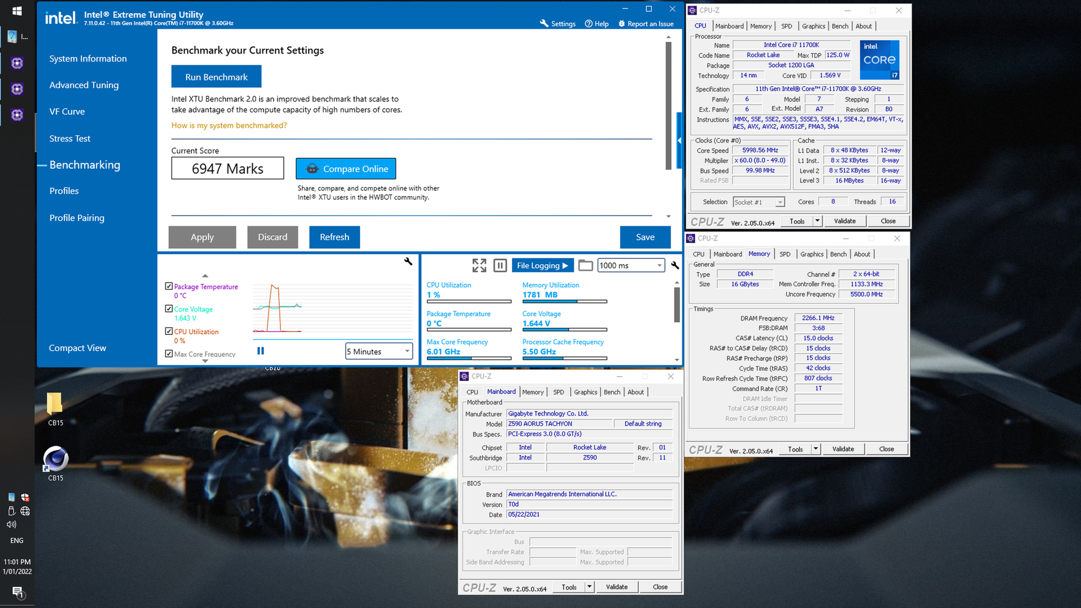Open the Windows Start menu
The height and width of the screenshot is (608, 1081).
click(x=17, y=11)
